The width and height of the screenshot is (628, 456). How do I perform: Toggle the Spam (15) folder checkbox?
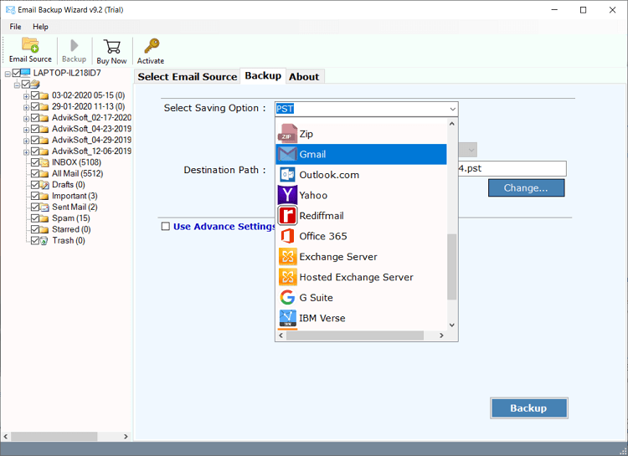pos(35,218)
